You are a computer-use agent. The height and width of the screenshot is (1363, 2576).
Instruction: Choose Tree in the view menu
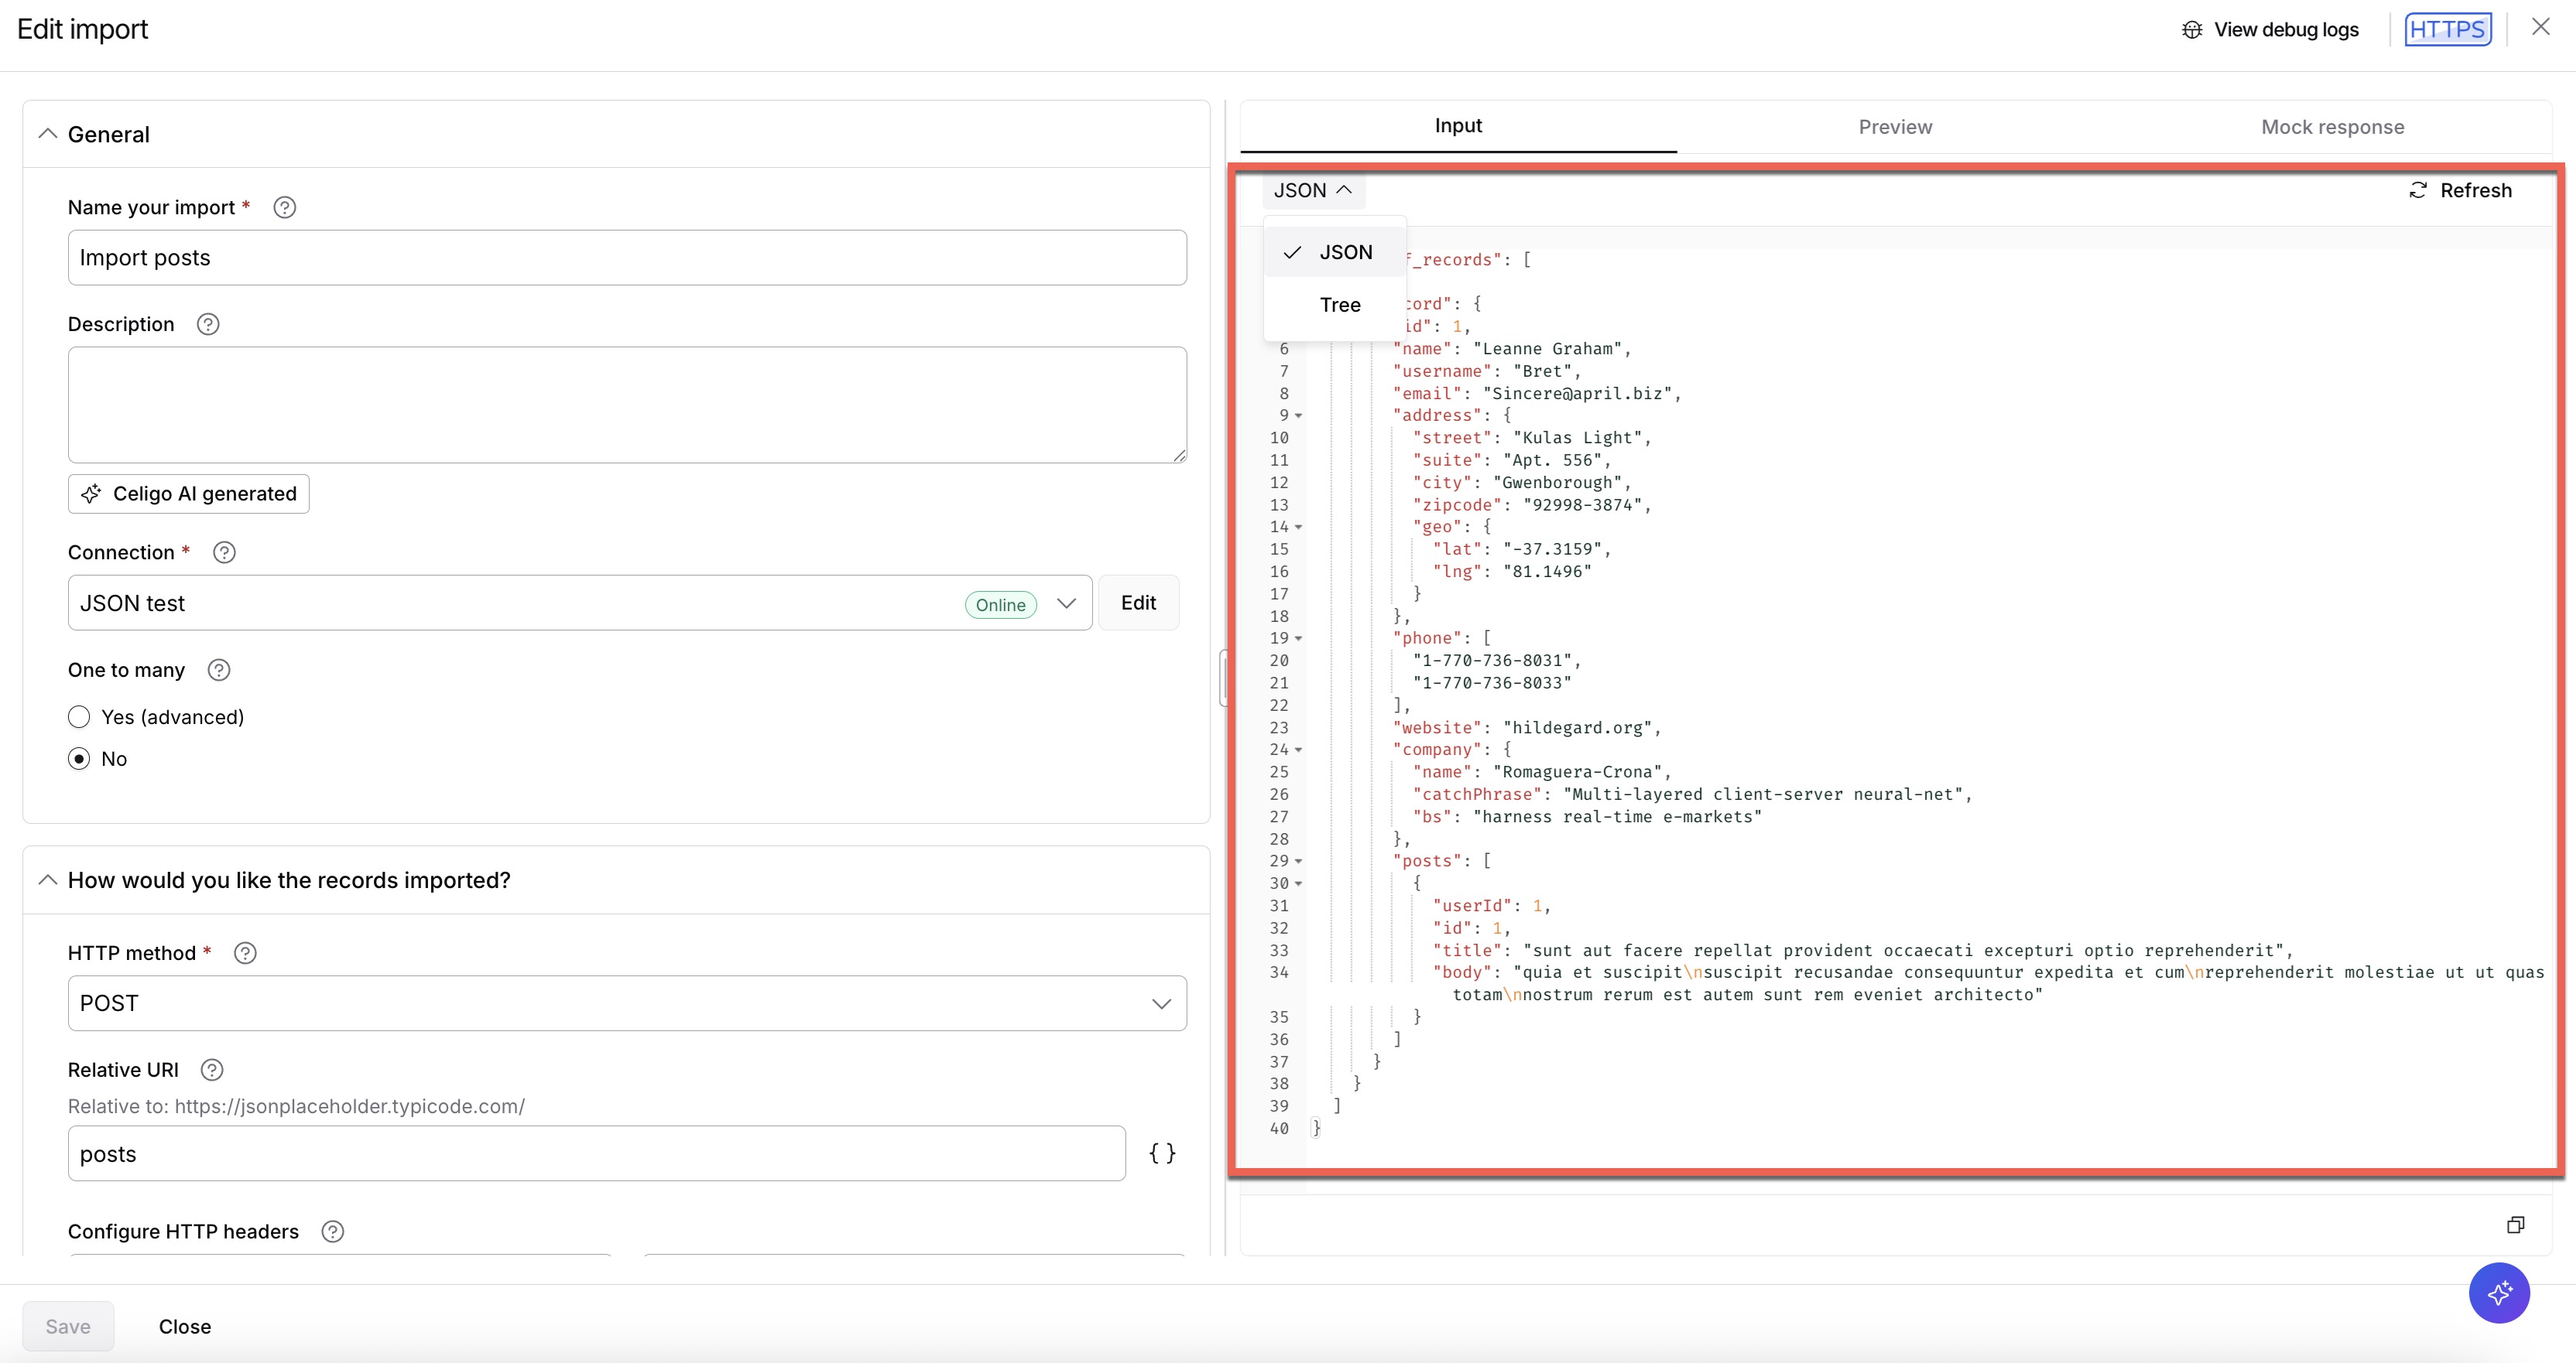click(x=1335, y=305)
